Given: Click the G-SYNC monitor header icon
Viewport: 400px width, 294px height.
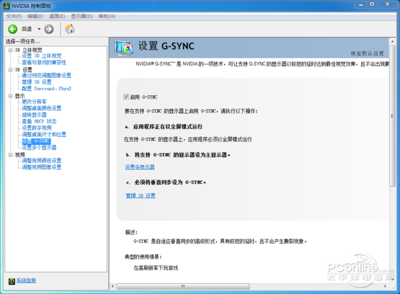Looking at the screenshot, I should pyautogui.click(x=124, y=48).
